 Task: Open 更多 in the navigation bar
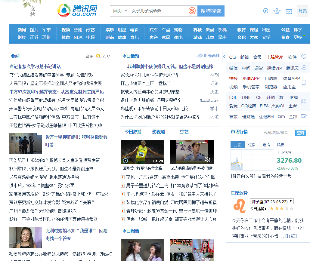pos(298,37)
